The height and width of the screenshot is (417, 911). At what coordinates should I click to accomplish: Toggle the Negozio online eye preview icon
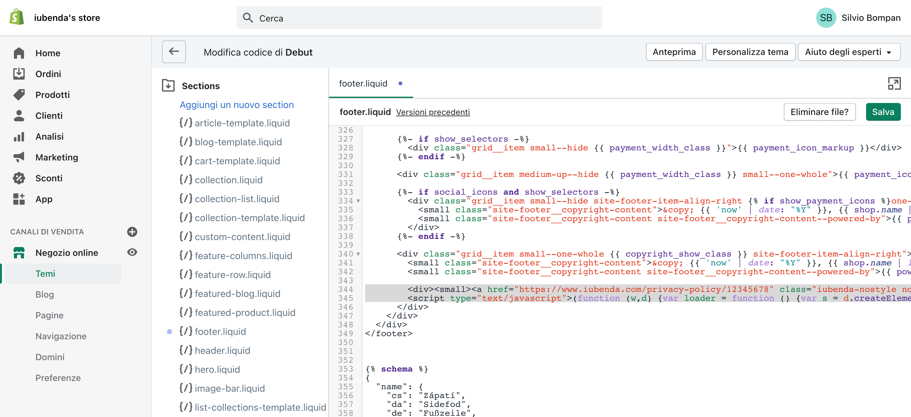point(132,252)
